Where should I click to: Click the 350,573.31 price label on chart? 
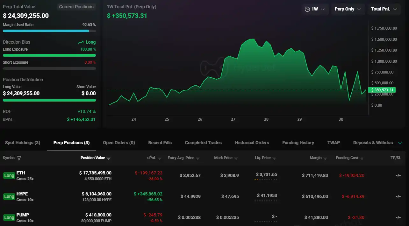click(x=382, y=90)
